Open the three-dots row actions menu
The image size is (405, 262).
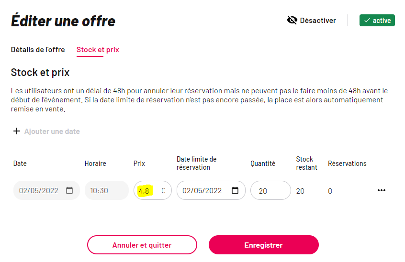click(381, 190)
